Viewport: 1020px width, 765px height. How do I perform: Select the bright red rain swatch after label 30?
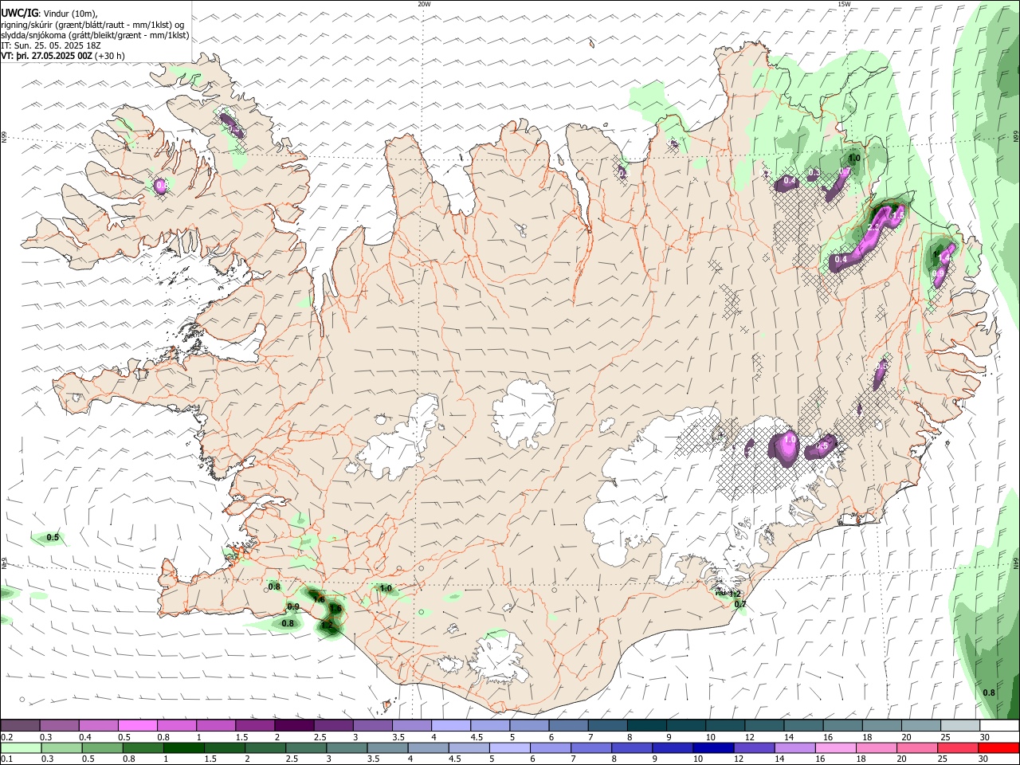(x=999, y=747)
